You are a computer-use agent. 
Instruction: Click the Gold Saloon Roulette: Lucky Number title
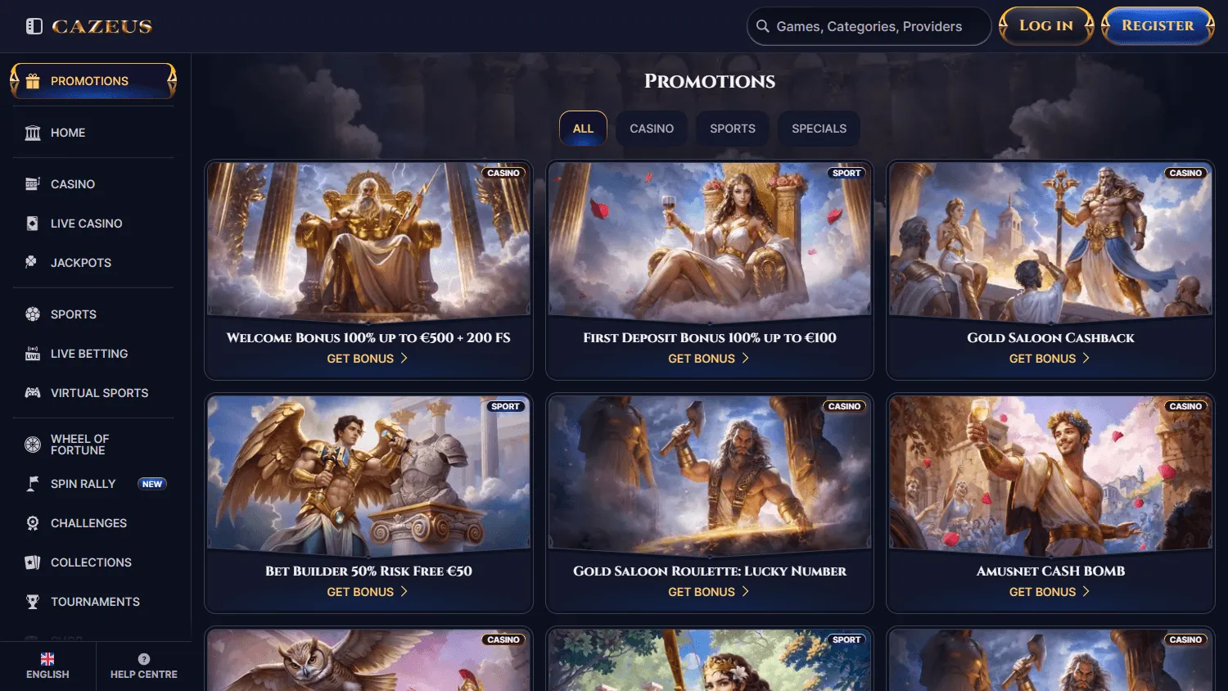coord(710,571)
